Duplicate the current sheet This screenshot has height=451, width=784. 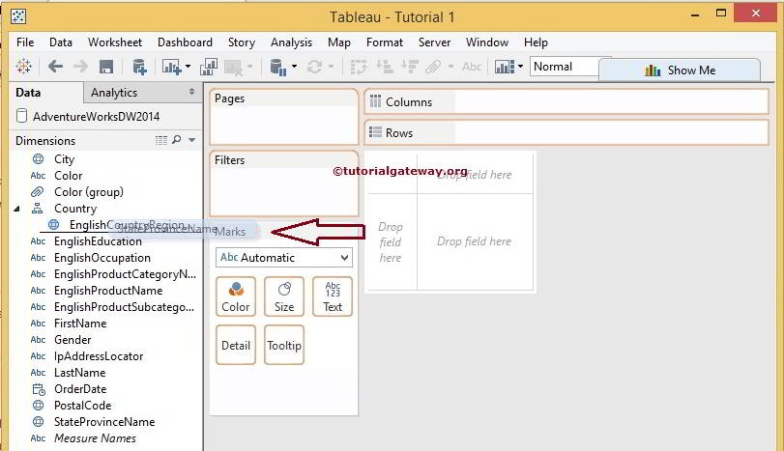208,67
